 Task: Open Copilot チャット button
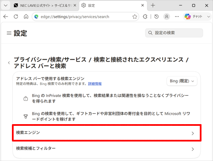click(x=193, y=17)
